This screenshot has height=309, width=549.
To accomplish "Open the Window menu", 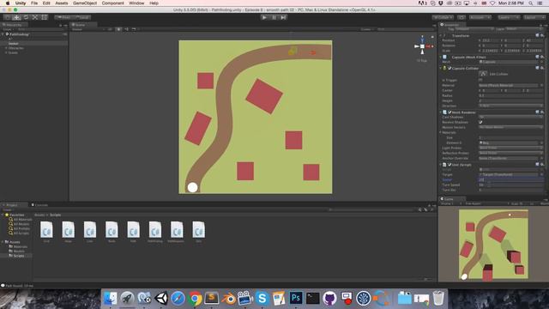I will click(136, 3).
